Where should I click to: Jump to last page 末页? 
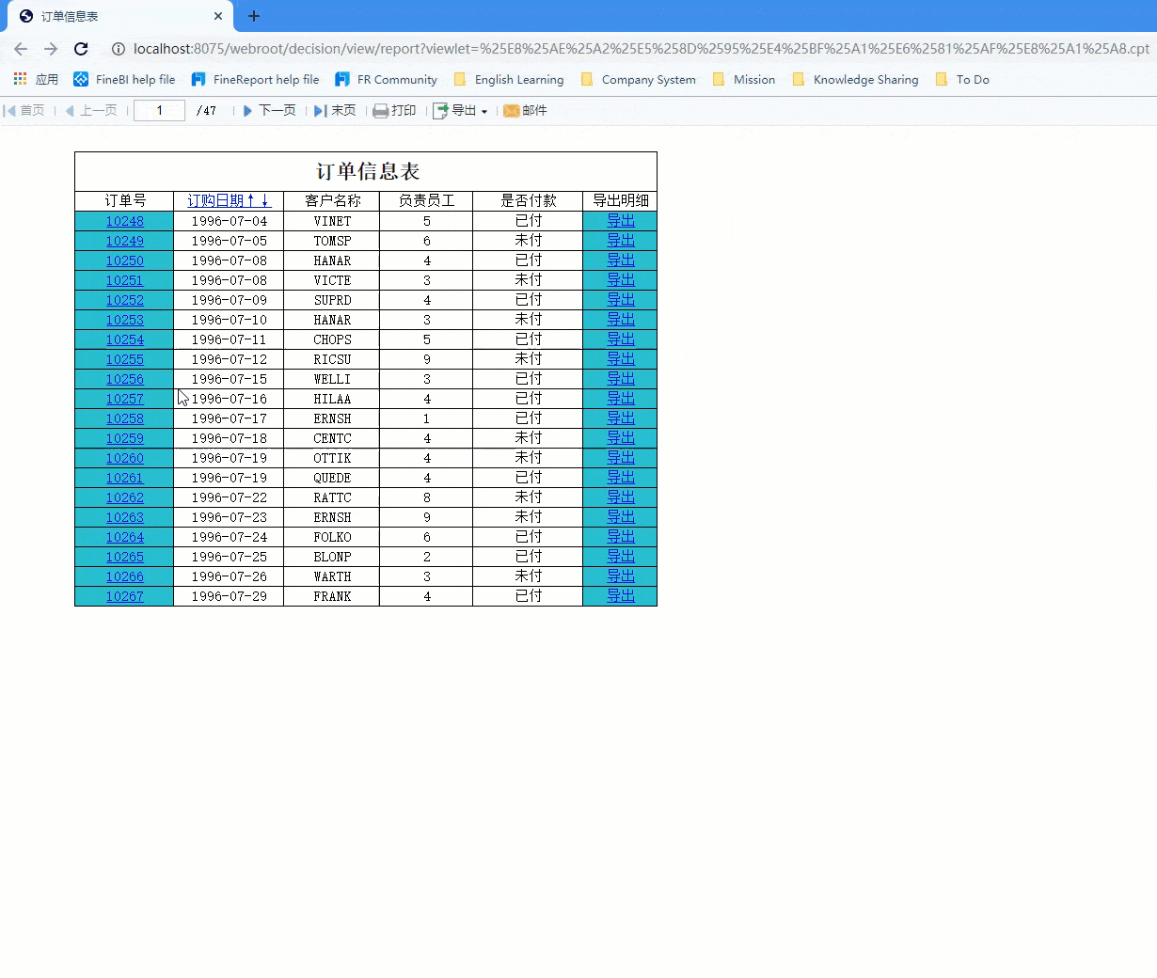(335, 110)
